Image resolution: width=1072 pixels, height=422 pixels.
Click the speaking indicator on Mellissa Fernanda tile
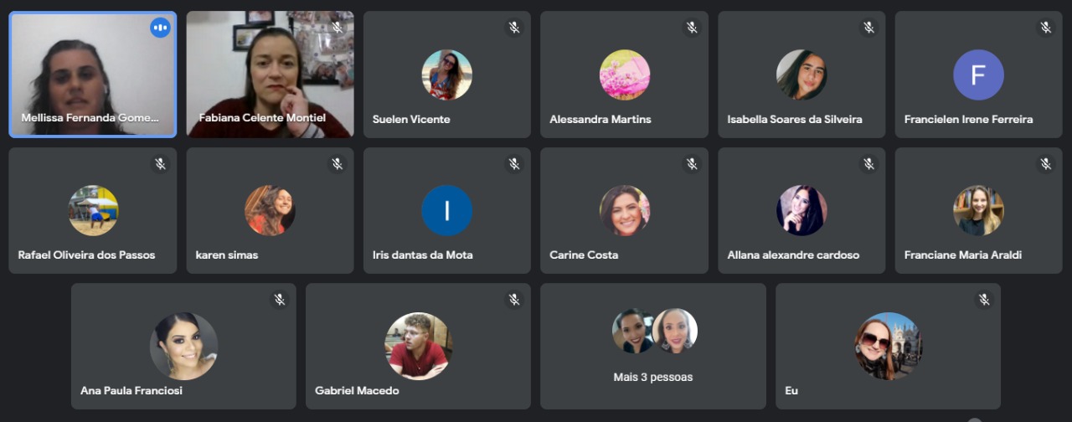(160, 28)
